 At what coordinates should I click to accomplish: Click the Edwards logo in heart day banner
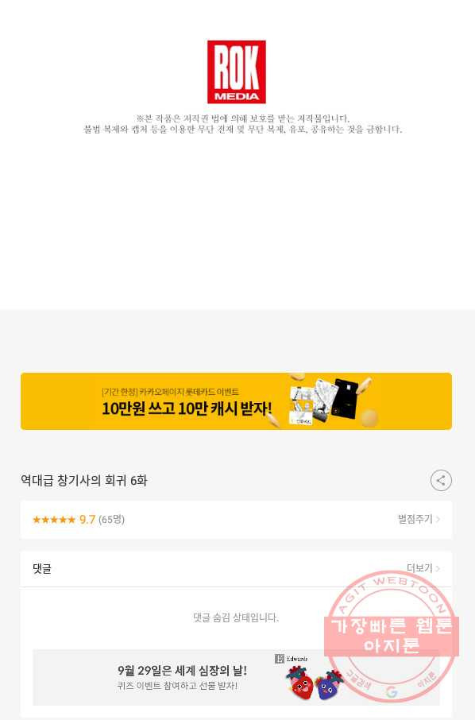[x=292, y=659]
